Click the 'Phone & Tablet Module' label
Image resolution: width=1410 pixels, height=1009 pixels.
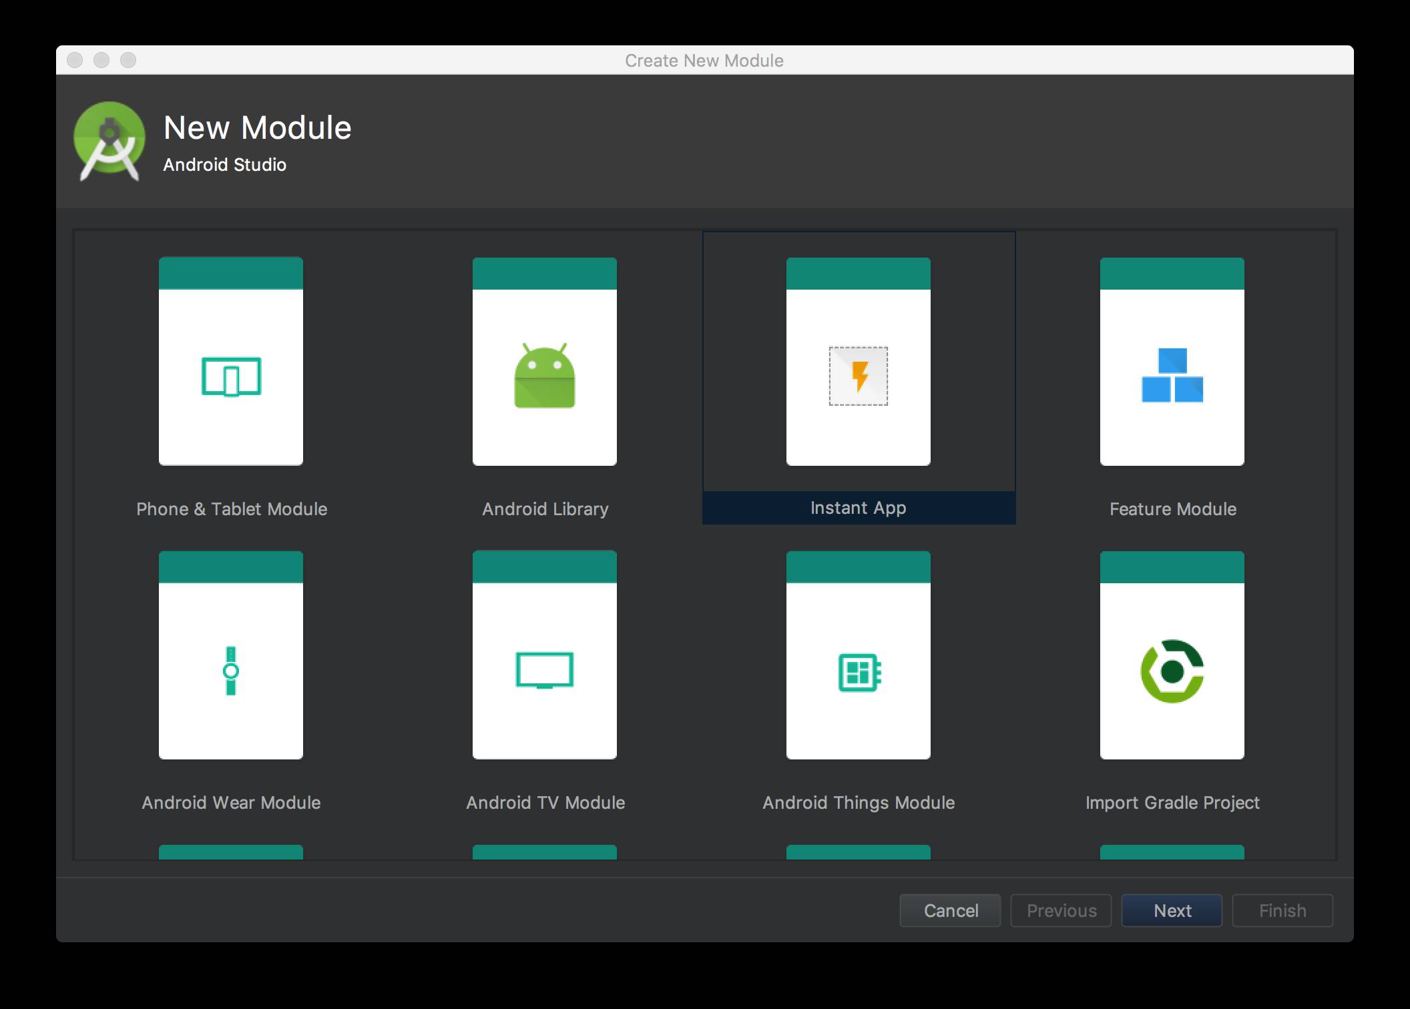click(x=232, y=509)
